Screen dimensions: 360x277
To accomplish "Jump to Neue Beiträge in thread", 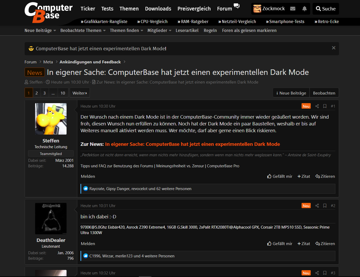I will pos(291,93).
